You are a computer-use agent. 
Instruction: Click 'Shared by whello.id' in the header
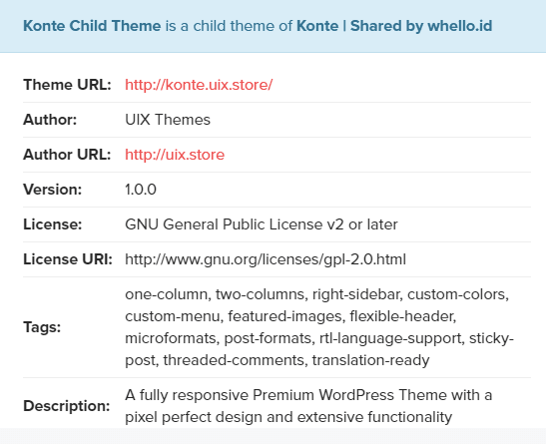pos(421,26)
